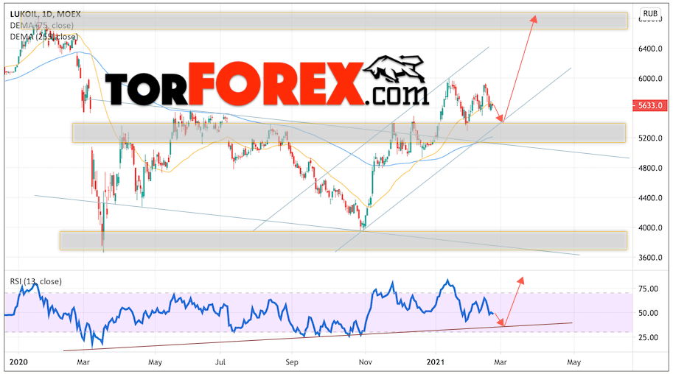Click the May 2021 time axis label
Screen dimensions: 673x374
coord(573,362)
